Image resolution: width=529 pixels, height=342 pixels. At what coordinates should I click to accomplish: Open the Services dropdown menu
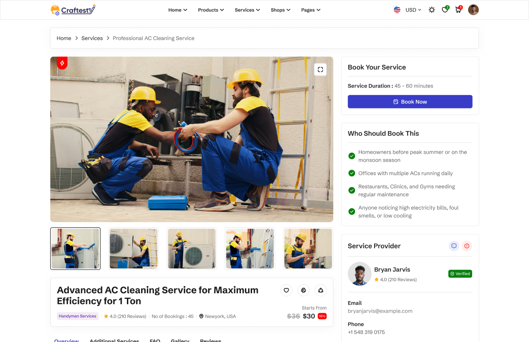coord(247,10)
